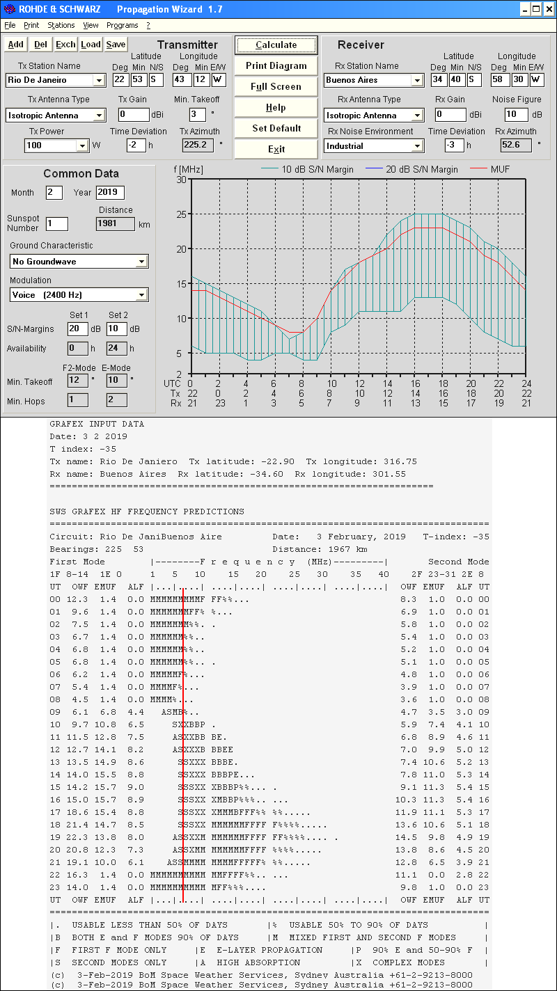Viewport: 557px width, 991px height.
Task: Click the 'SWS GRAFEX HF FREQUENCY PREDICTIONS' heading
Action: coord(147,512)
